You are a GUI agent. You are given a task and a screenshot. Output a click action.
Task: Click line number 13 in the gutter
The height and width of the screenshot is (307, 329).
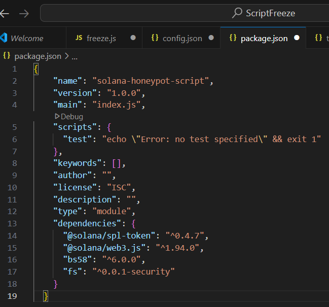12,224
